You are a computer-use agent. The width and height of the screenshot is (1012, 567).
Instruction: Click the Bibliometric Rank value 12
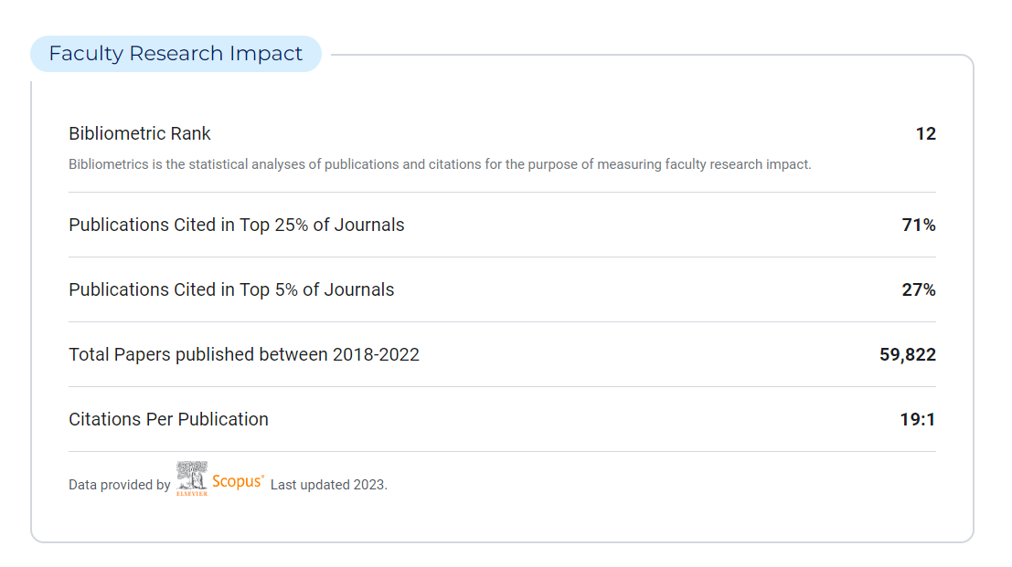(925, 134)
